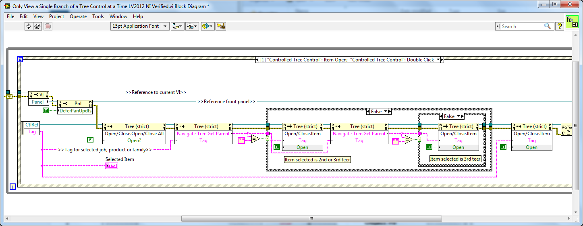Open the Window menu
Viewport: 583px width, 226px height.
118,16
